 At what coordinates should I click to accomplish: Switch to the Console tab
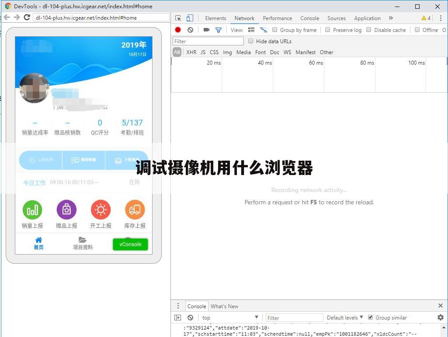click(x=310, y=18)
